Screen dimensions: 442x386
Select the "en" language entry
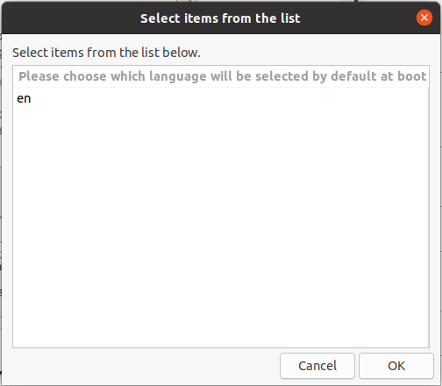(x=221, y=98)
